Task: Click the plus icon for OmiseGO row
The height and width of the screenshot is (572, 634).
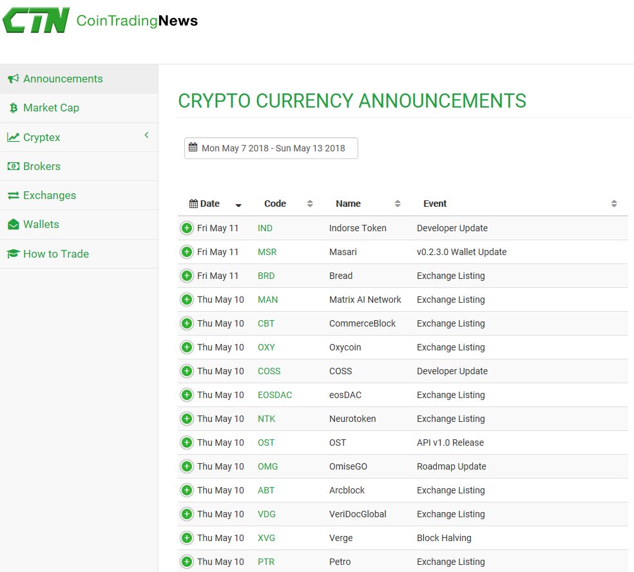Action: tap(187, 466)
